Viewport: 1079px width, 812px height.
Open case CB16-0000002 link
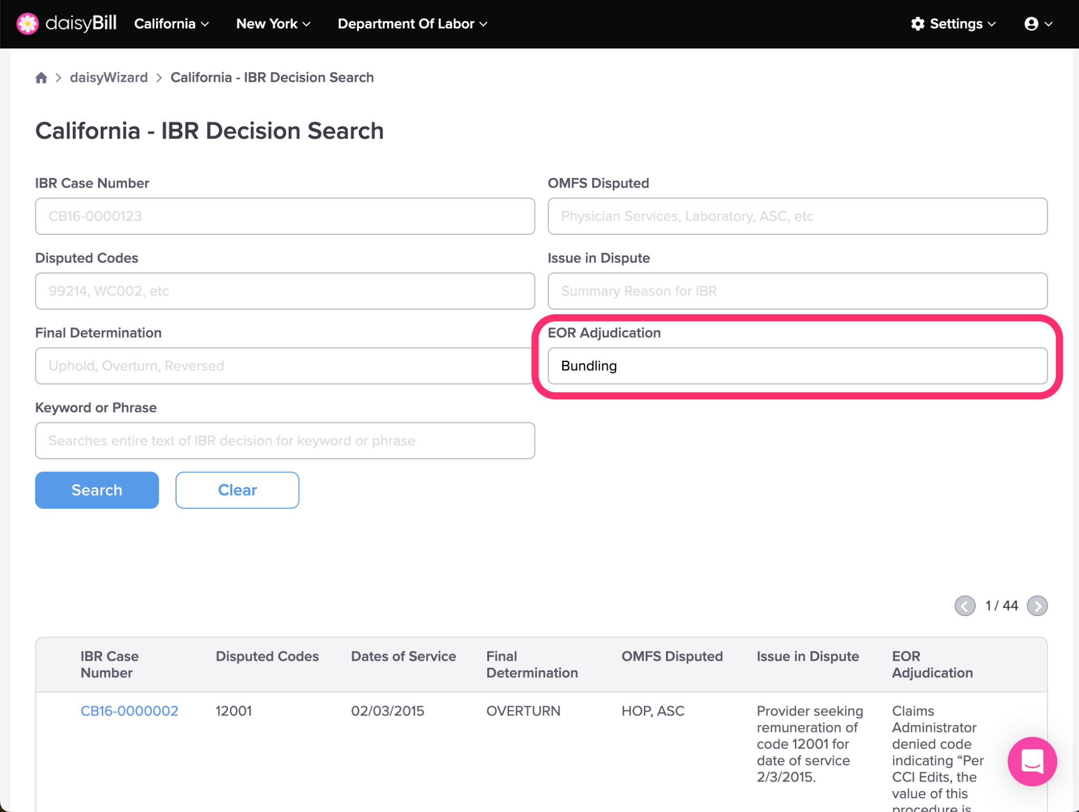click(129, 711)
